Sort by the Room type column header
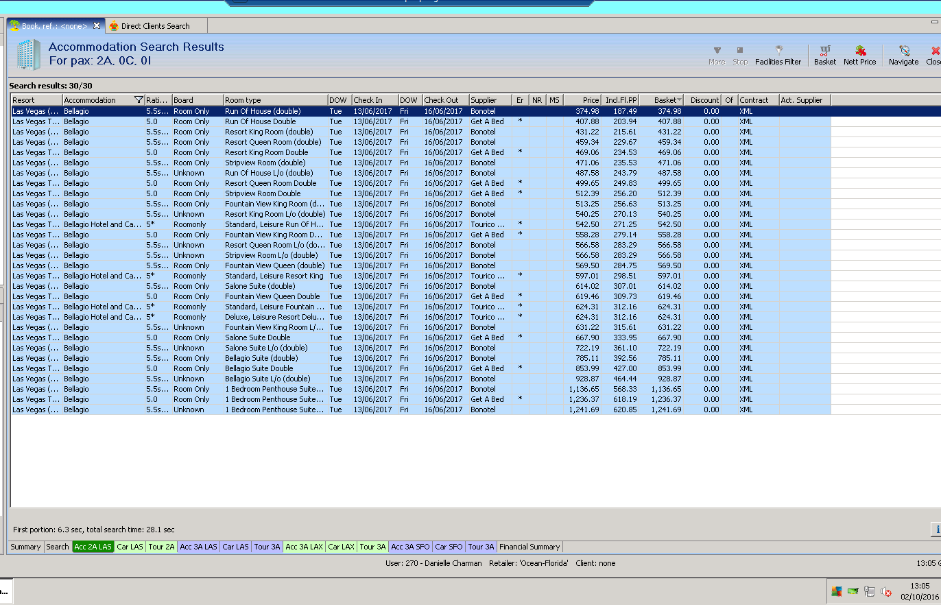Image resolution: width=941 pixels, height=605 pixels. [x=276, y=100]
